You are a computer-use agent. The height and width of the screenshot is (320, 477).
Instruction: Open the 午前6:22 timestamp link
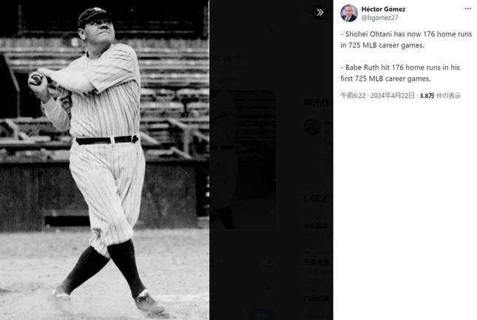coord(353,96)
